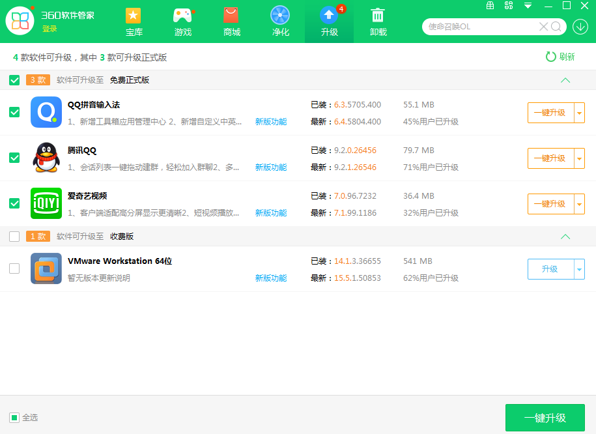The height and width of the screenshot is (434, 596).
Task: Click the 爱奇艺视频 iQIYI icon
Action: point(46,203)
